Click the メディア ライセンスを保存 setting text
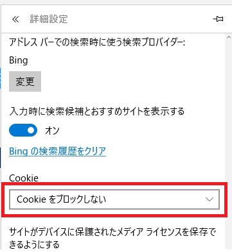This screenshot has height=252, width=232. coord(112,238)
